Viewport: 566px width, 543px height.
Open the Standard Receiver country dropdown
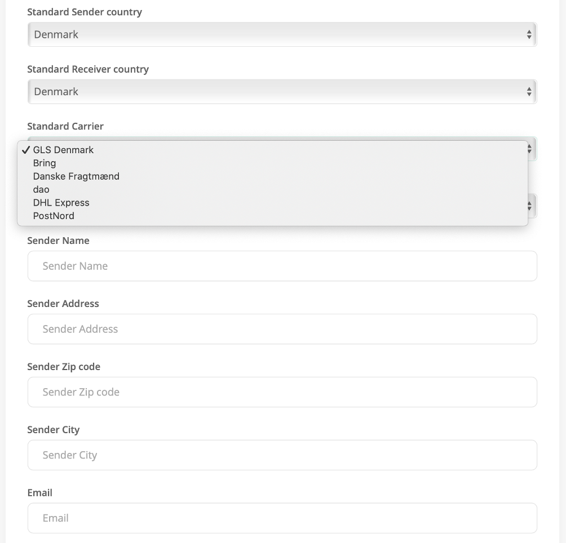(282, 92)
